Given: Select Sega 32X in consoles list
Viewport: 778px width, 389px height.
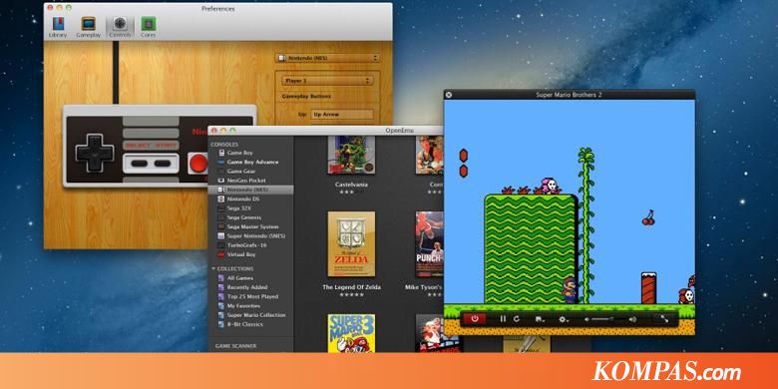Looking at the screenshot, I should point(250,208).
